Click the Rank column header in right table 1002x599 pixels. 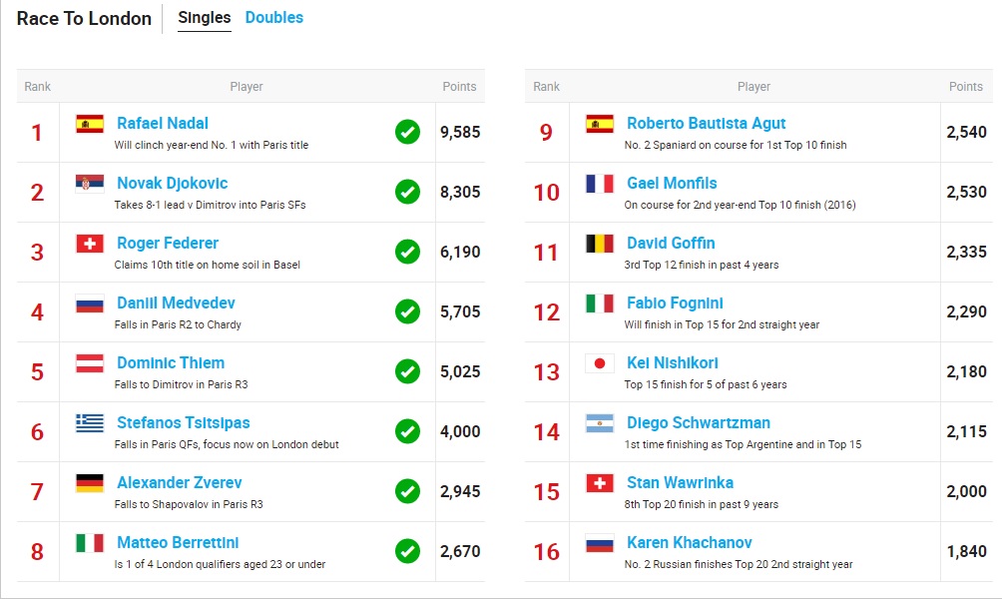546,86
